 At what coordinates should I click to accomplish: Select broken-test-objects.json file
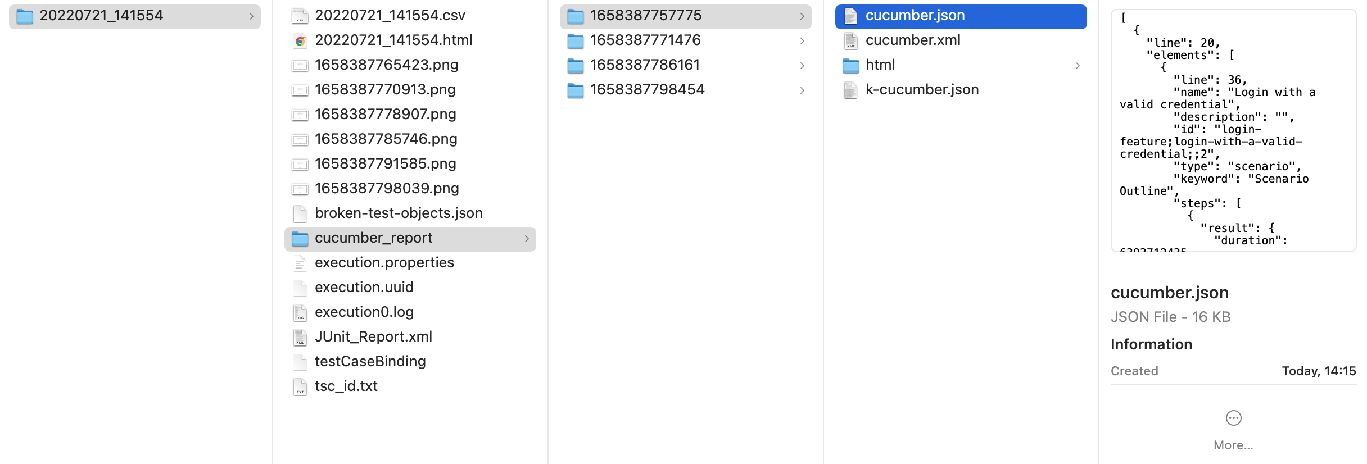tap(399, 213)
